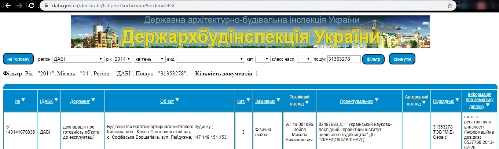This screenshot has height=149, width=499.
Task: Open the рік dropdown showing 2014
Action: pos(122,59)
